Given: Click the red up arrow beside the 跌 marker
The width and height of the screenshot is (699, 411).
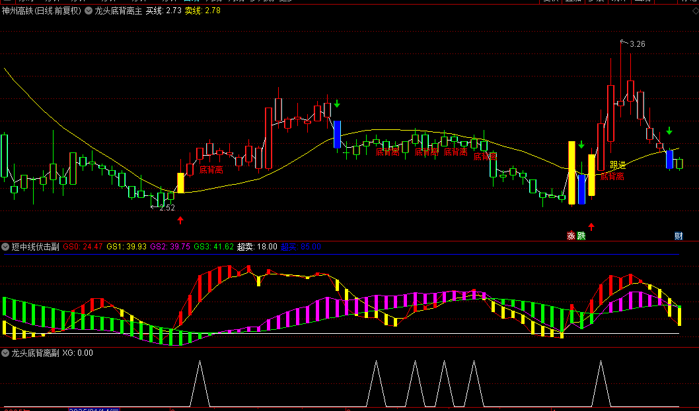Looking at the screenshot, I should tap(591, 227).
